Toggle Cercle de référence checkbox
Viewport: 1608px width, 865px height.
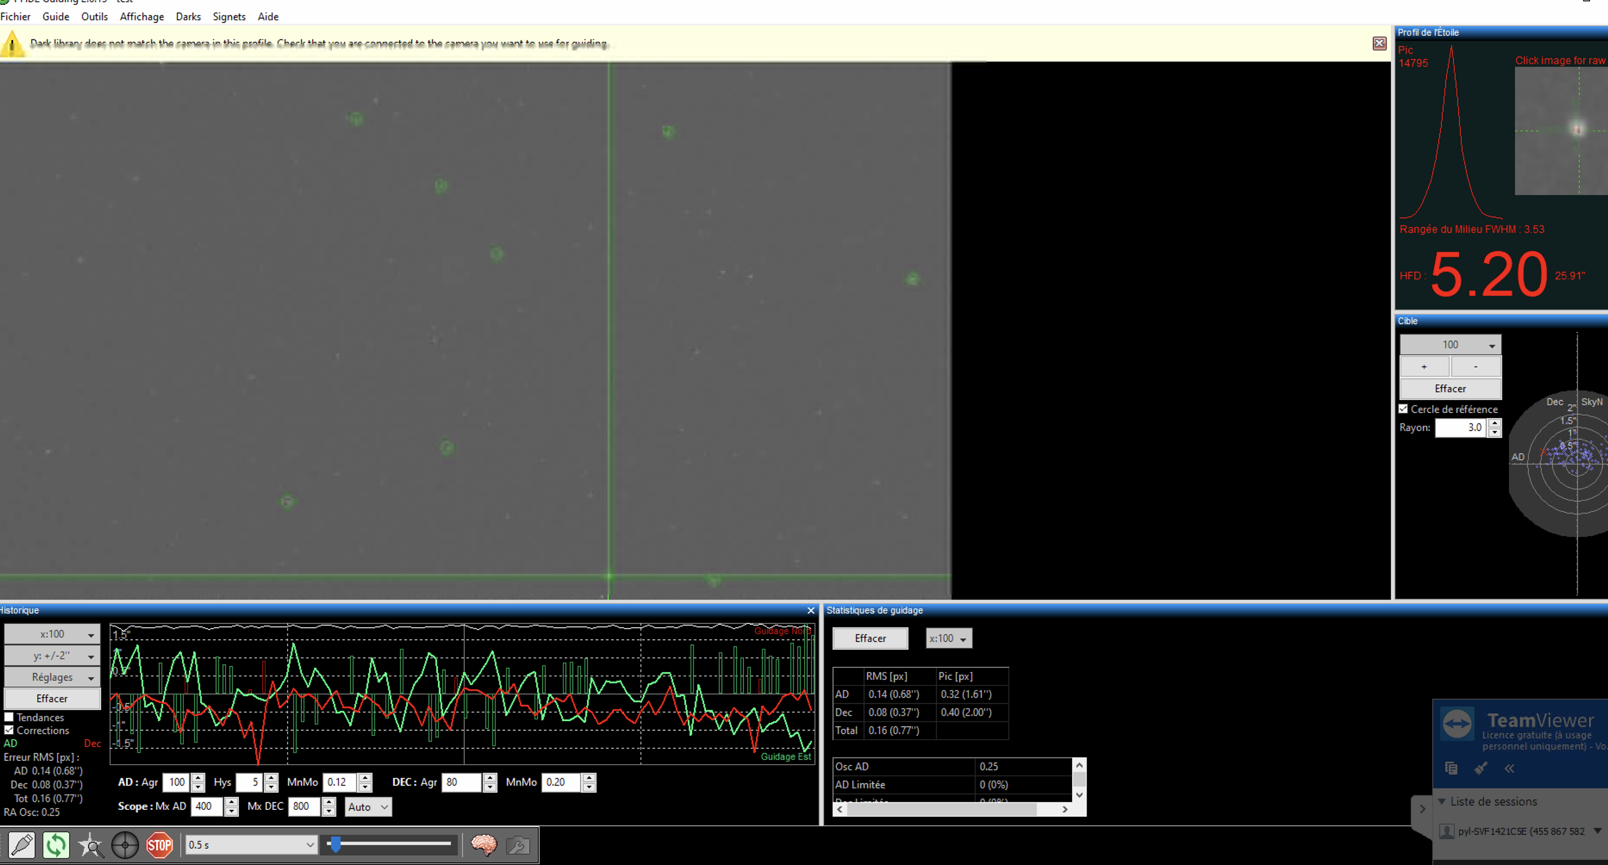[1403, 409]
